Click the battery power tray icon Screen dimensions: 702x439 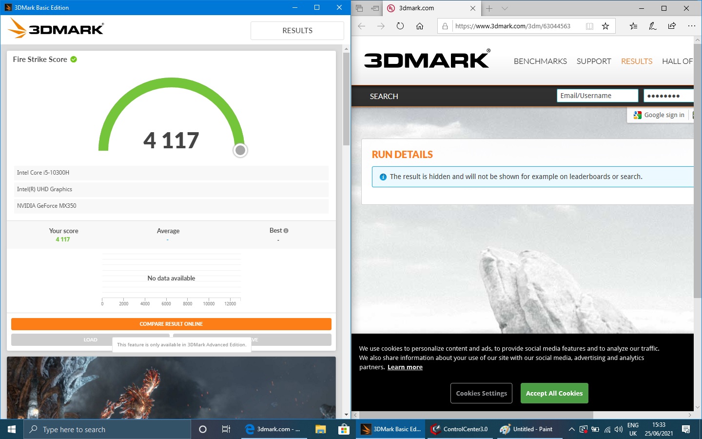click(x=595, y=429)
